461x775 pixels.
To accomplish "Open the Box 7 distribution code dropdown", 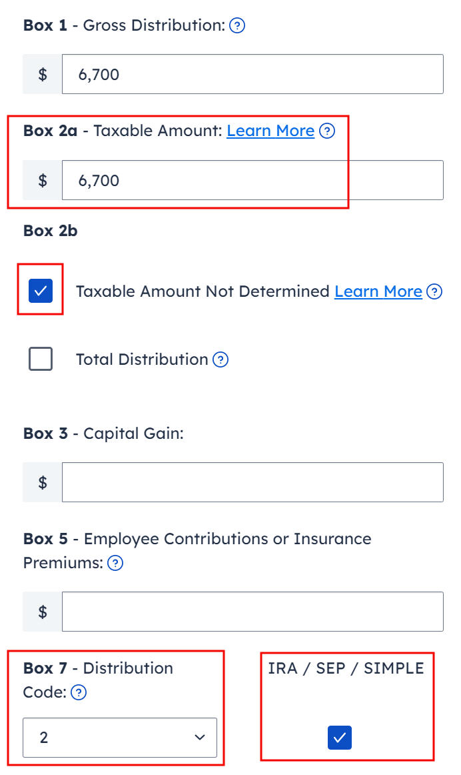I will pos(120,738).
